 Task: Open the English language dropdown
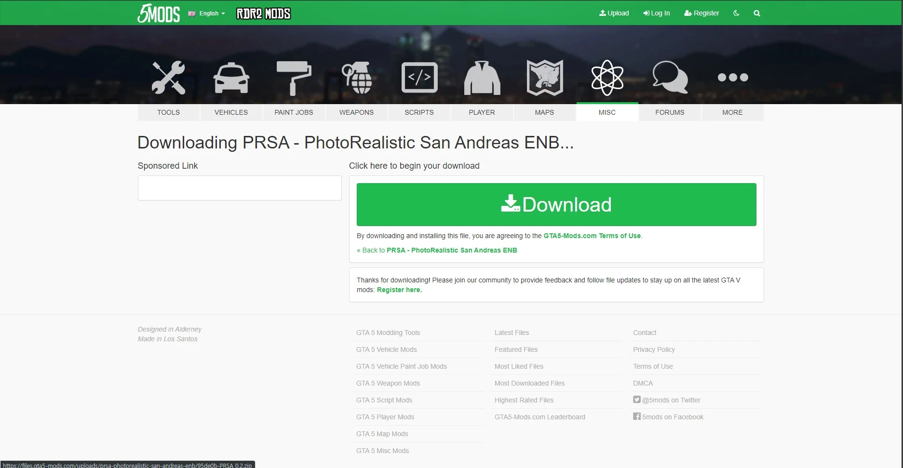coord(206,13)
